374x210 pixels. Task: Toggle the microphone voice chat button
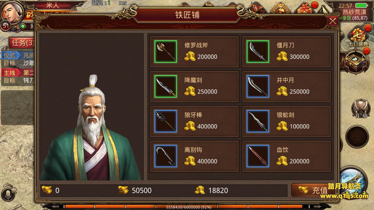6,194
